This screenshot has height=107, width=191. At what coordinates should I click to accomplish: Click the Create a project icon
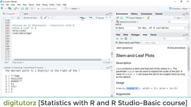click(x=10, y=9)
